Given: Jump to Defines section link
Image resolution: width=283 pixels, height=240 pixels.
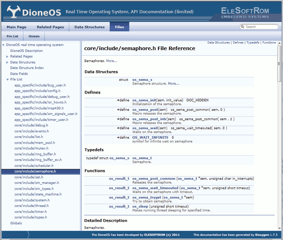Looking at the screenshot, I should tap(238, 42).
